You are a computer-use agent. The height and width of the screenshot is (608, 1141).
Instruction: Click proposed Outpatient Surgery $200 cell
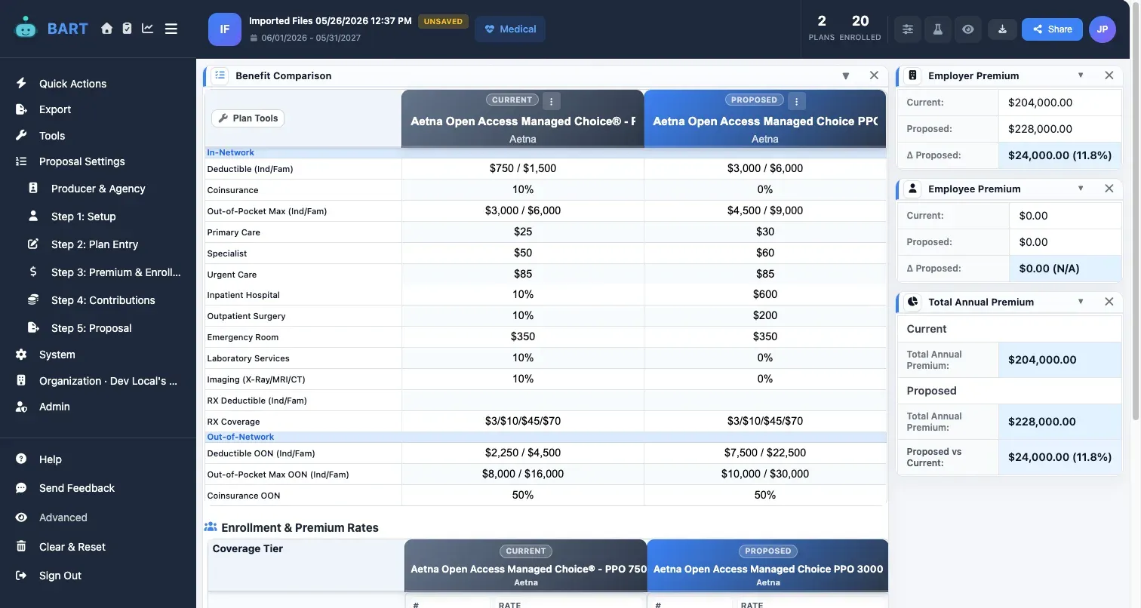[765, 316]
